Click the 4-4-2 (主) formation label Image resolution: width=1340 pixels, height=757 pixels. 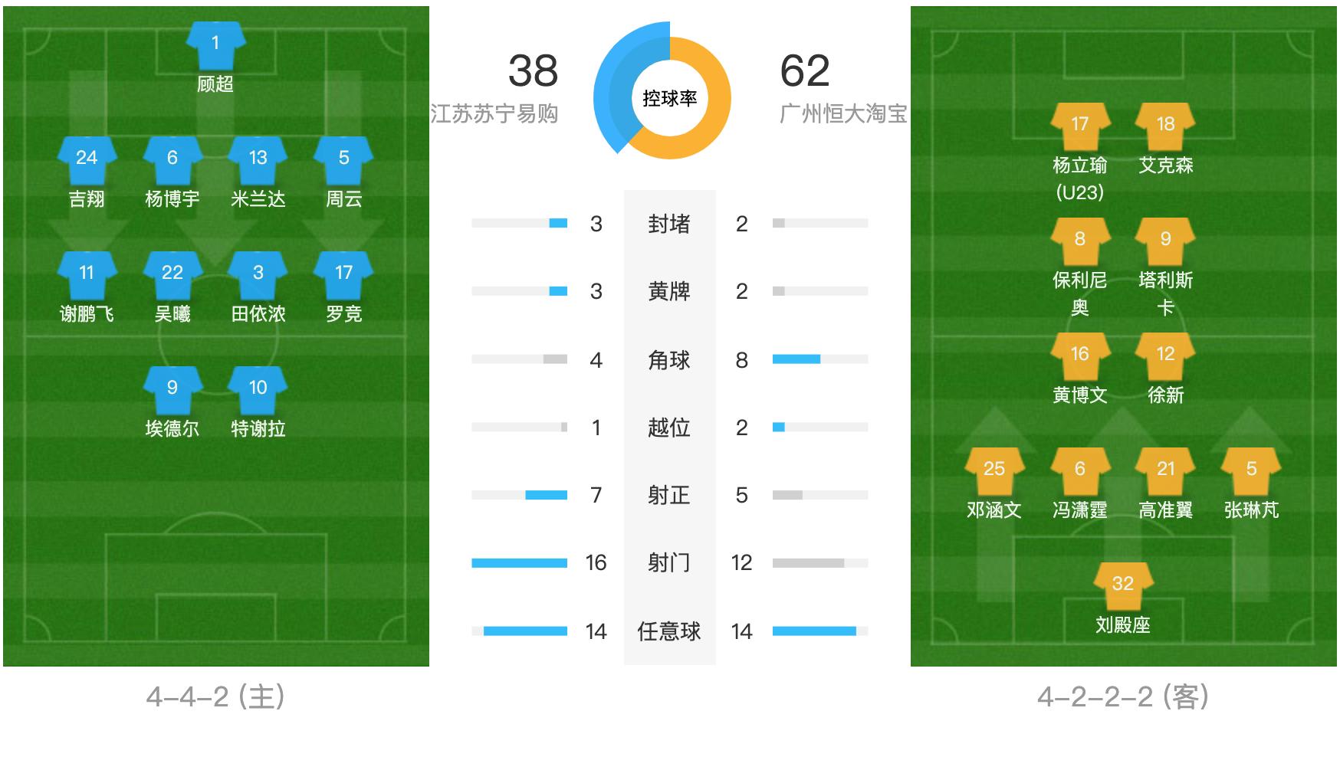pyautogui.click(x=215, y=696)
